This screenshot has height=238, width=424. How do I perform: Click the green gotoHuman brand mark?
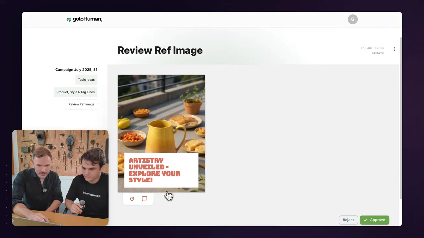69,19
